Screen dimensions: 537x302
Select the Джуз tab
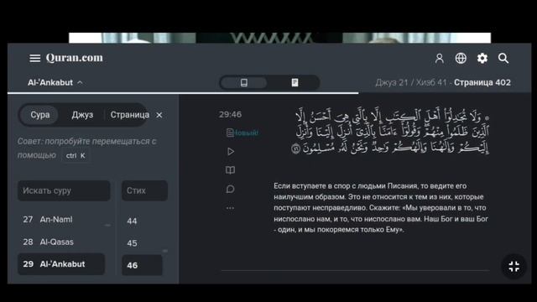(x=82, y=115)
